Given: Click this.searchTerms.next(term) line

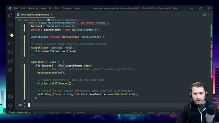Looking at the screenshot, I should 56,51.
